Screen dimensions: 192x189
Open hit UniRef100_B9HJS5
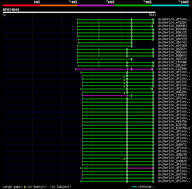click(172, 33)
